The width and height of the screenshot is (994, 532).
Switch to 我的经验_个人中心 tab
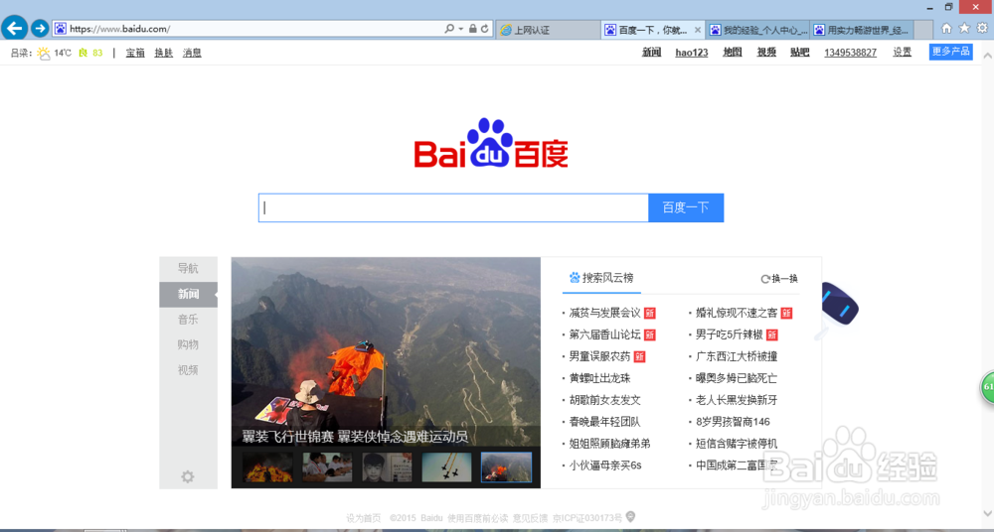click(757, 30)
